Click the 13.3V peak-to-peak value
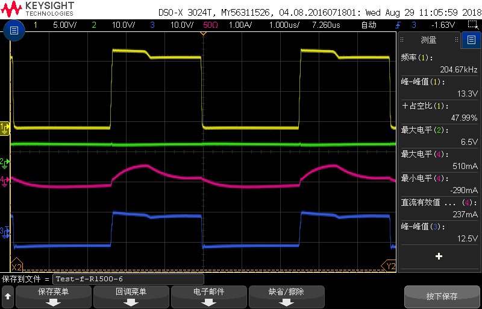Image resolution: width=482 pixels, height=309 pixels. pyautogui.click(x=468, y=94)
